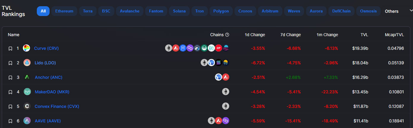Click the Convex Finance (CVX) logo
The height and width of the screenshot is (128, 413).
pyautogui.click(x=27, y=106)
